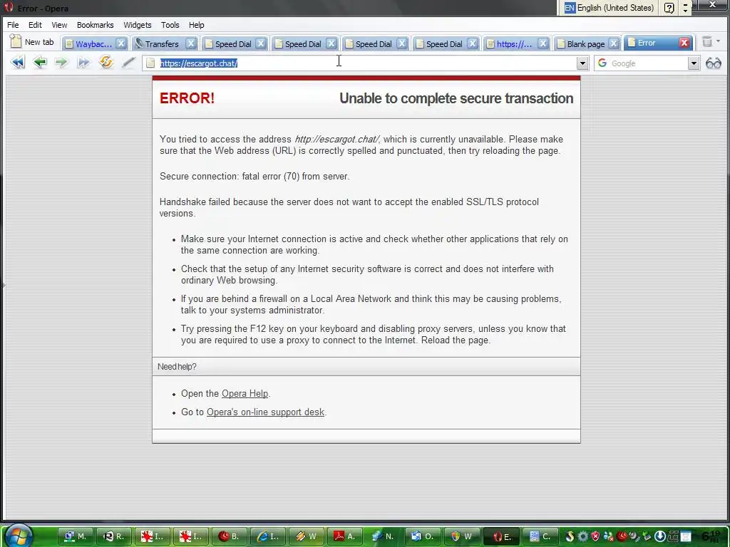The height and width of the screenshot is (547, 730).
Task: Click the gear icon in the system tray
Action: tap(582, 536)
